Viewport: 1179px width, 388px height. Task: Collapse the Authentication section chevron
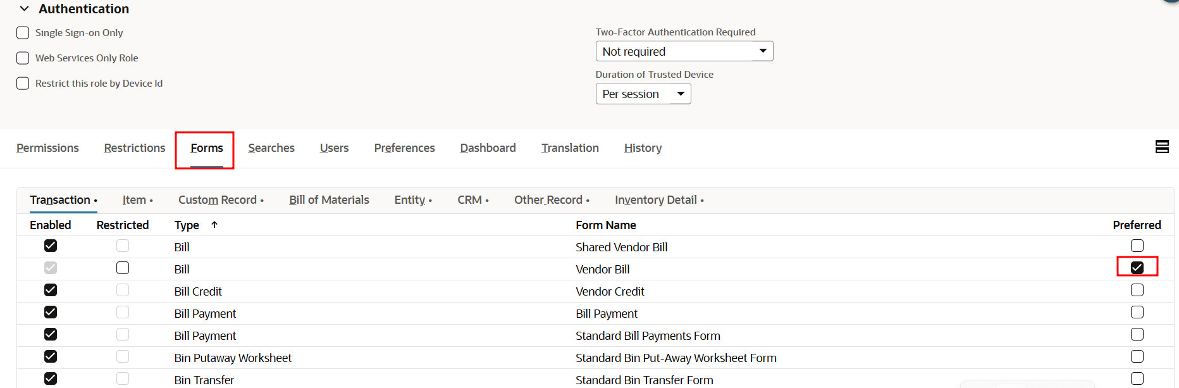pyautogui.click(x=25, y=9)
